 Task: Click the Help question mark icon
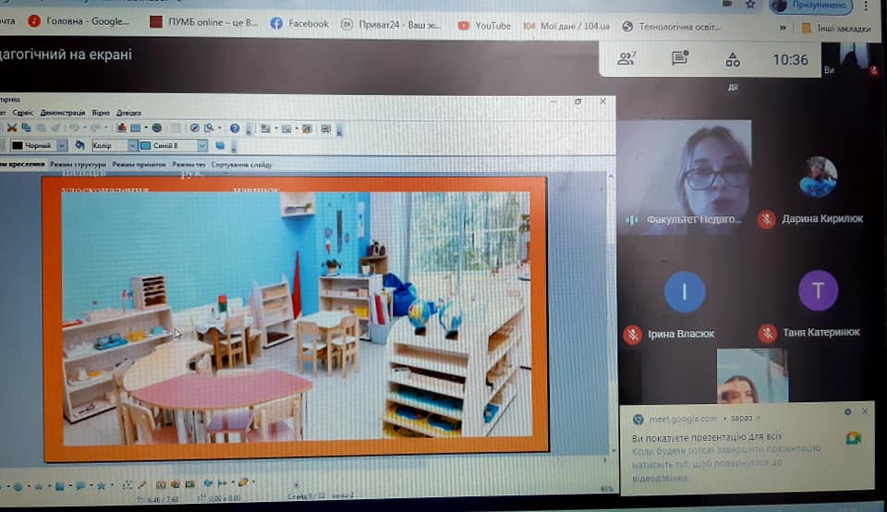(235, 128)
